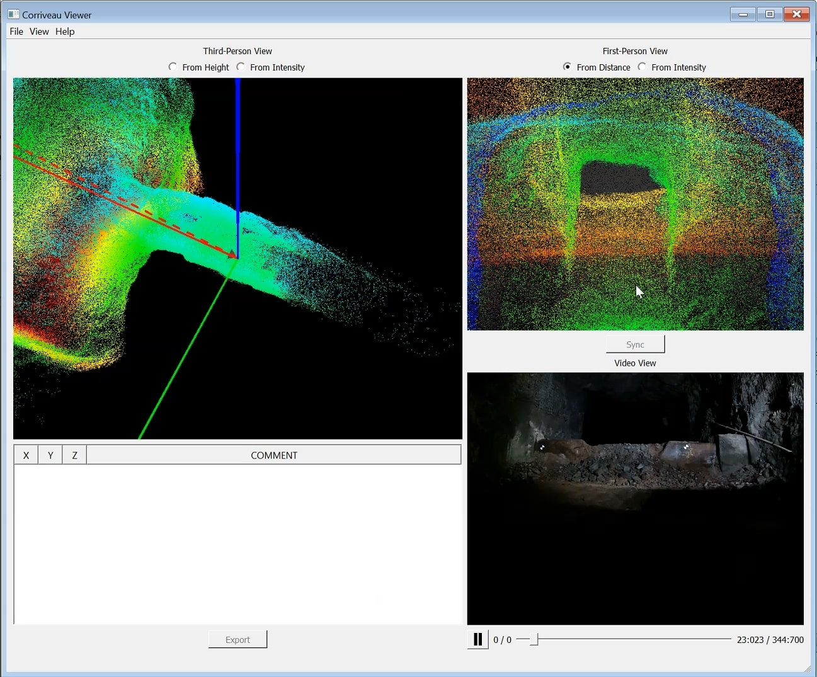Pause the video playback
This screenshot has height=677, width=817.
click(x=477, y=639)
